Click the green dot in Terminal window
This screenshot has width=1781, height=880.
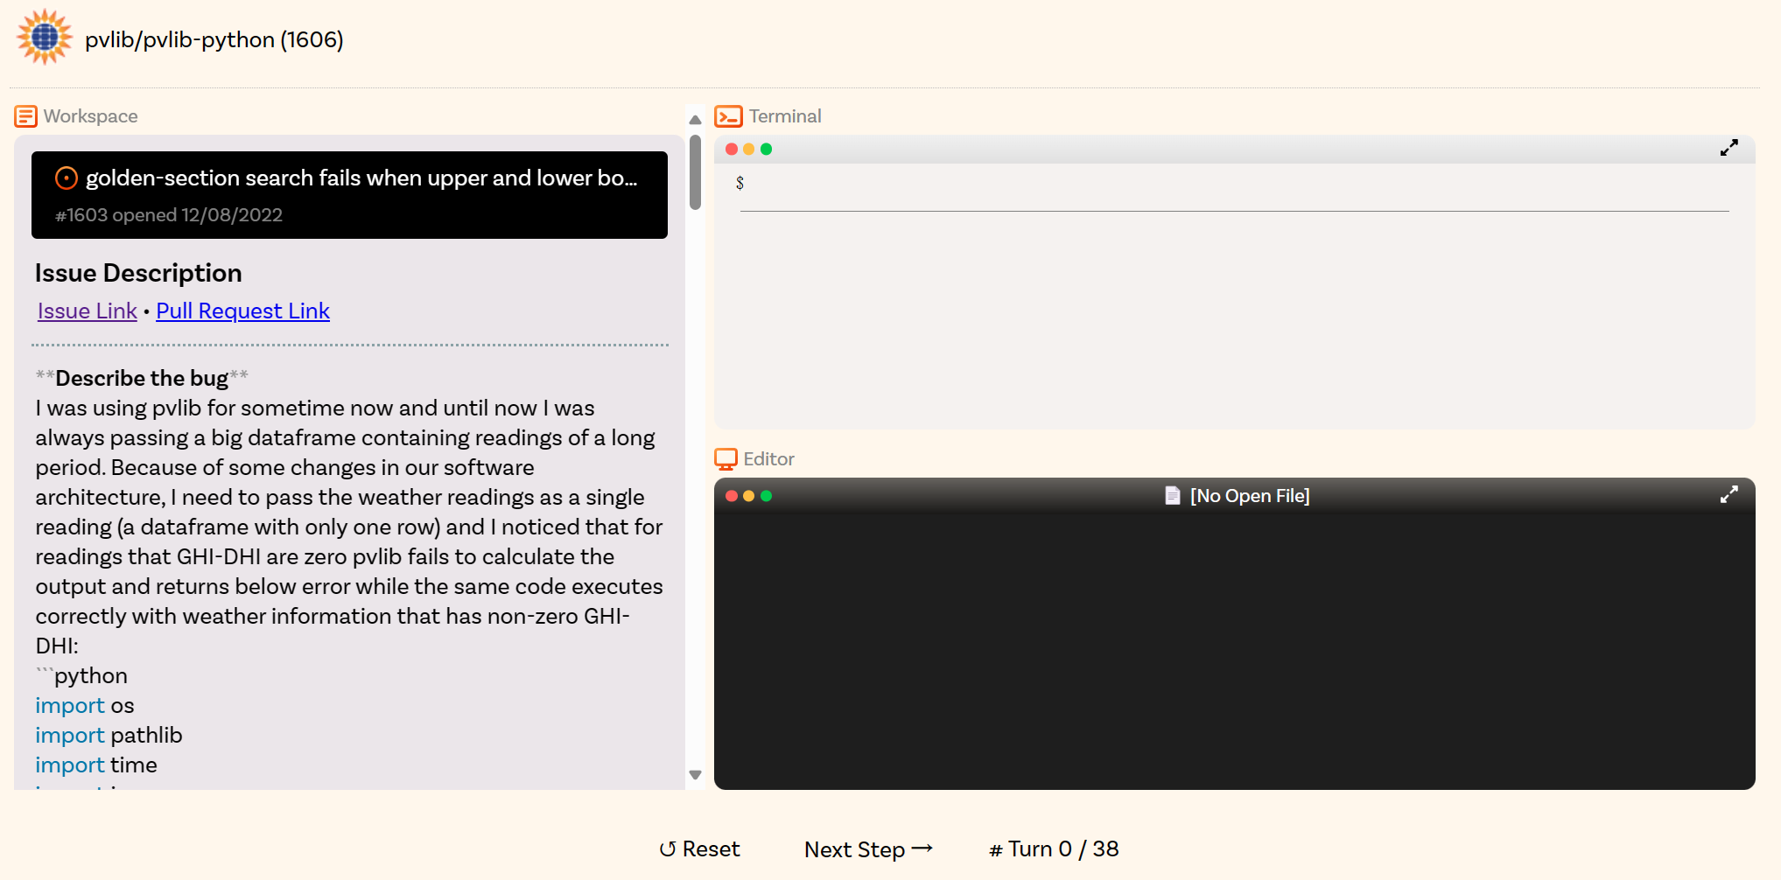coord(767,150)
